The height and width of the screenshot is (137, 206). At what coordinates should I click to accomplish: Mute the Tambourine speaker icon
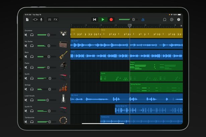tap(26, 122)
